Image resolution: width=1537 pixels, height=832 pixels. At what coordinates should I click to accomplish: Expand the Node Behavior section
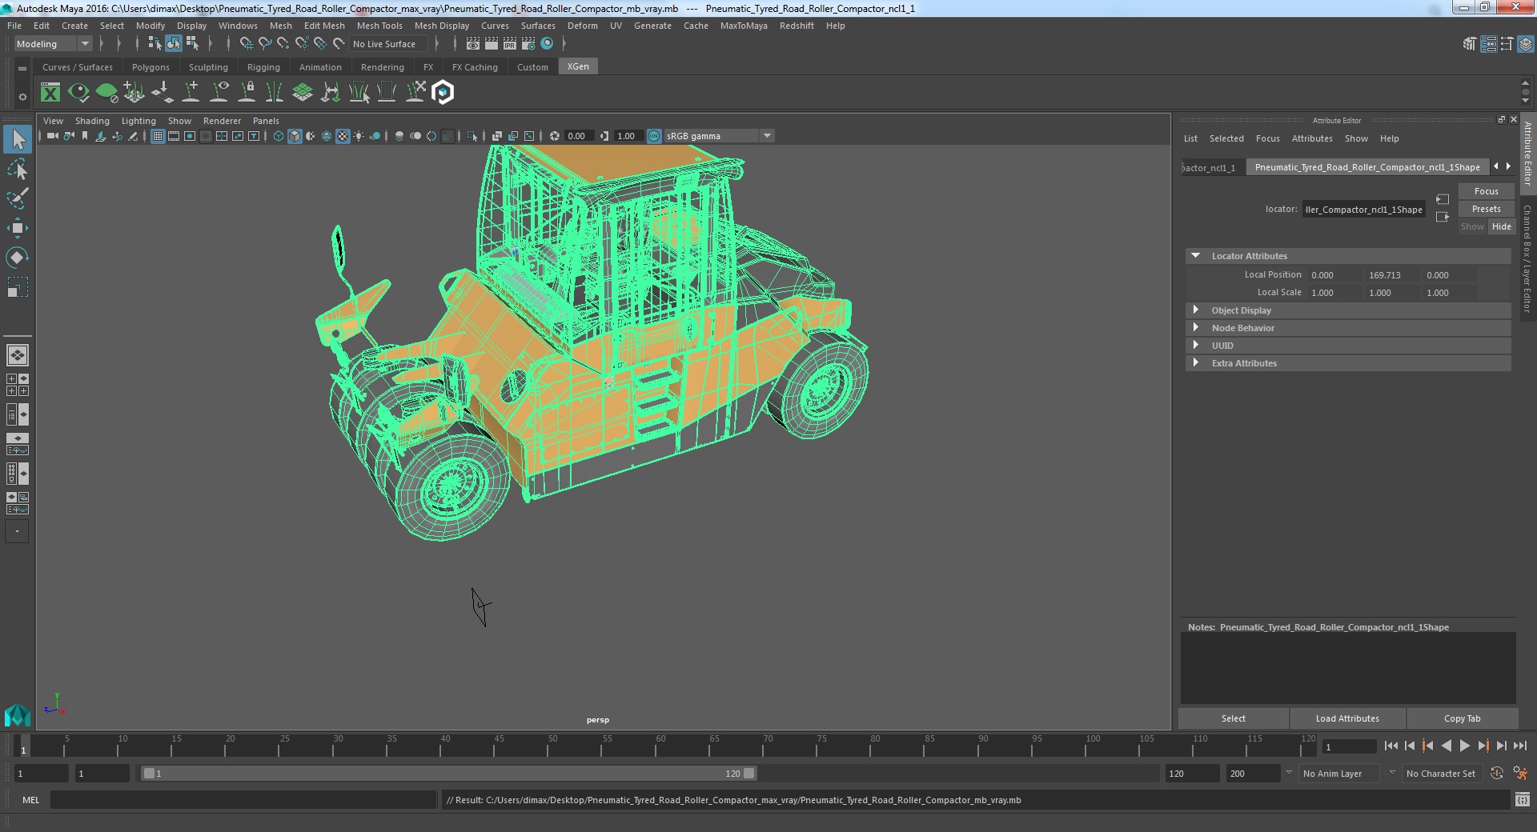pyautogui.click(x=1195, y=328)
